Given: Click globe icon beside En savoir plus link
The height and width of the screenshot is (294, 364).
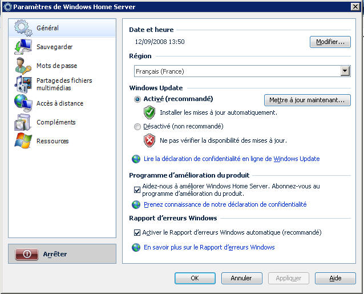Looking at the screenshot, I should click(x=136, y=247).
